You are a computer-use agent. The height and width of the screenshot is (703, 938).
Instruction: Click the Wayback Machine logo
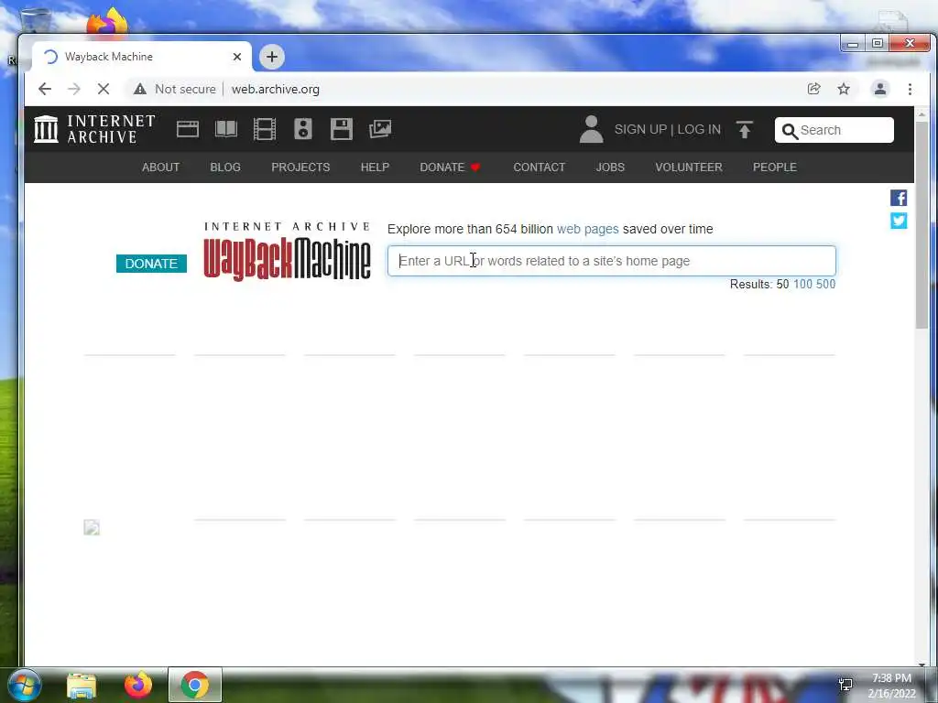tap(287, 251)
